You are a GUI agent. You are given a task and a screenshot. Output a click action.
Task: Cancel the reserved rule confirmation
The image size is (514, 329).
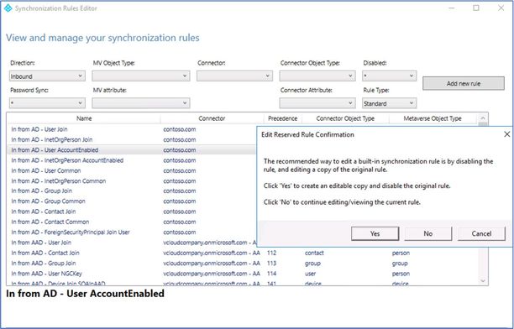(481, 233)
